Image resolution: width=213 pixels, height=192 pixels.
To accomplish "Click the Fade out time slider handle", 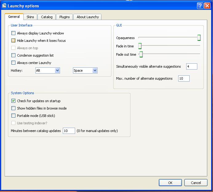I will pyautogui.click(x=141, y=54).
